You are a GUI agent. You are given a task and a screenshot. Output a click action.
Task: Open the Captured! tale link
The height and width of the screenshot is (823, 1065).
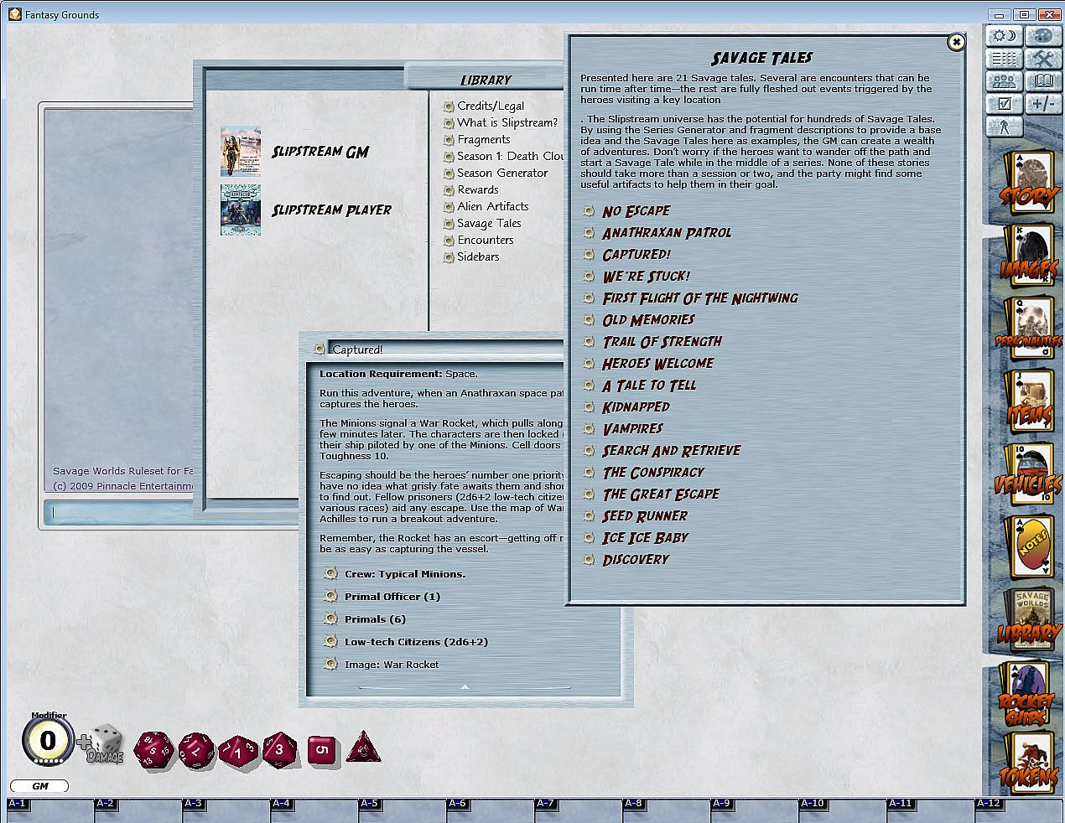click(x=636, y=254)
